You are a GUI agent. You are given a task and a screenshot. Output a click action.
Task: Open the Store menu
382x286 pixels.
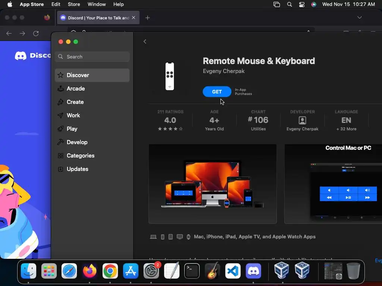[x=74, y=4]
